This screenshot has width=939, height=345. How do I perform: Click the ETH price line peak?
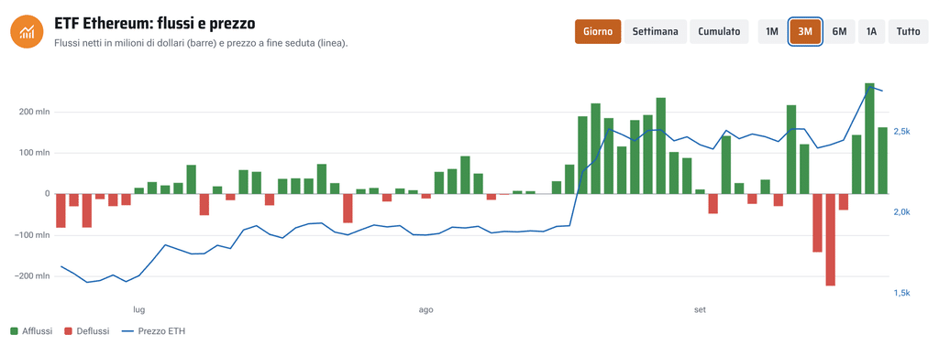pos(869,87)
